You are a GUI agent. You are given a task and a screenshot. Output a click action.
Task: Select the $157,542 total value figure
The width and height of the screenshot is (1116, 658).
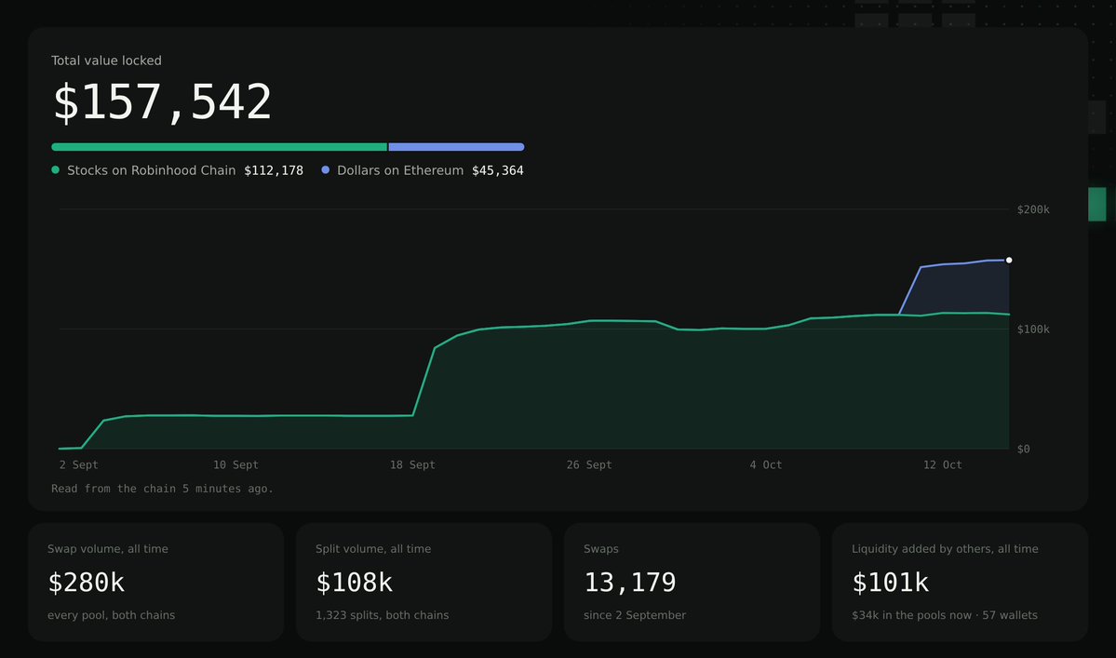162,101
